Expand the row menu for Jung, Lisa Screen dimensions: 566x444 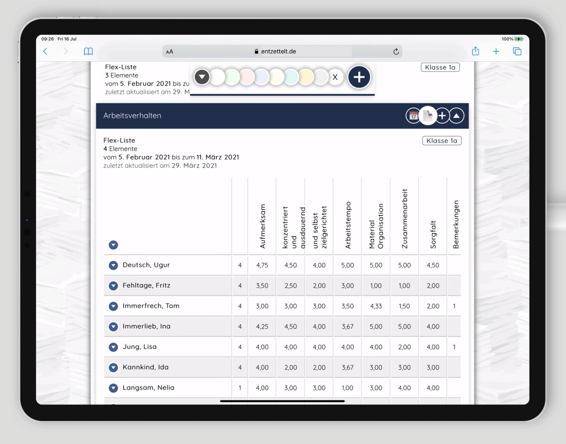[x=113, y=347]
